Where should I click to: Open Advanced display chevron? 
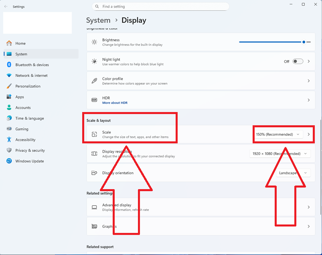[309, 207]
